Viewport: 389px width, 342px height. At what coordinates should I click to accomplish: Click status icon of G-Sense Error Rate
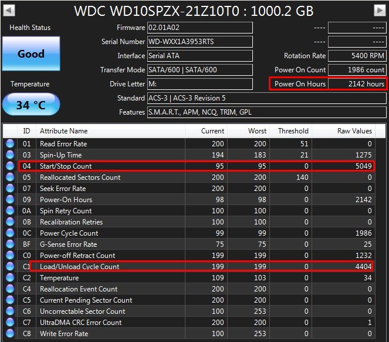coord(10,244)
